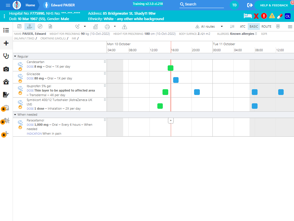The width and height of the screenshot is (294, 221).
Task: Open the document toolbar view
Action: coord(50,26)
